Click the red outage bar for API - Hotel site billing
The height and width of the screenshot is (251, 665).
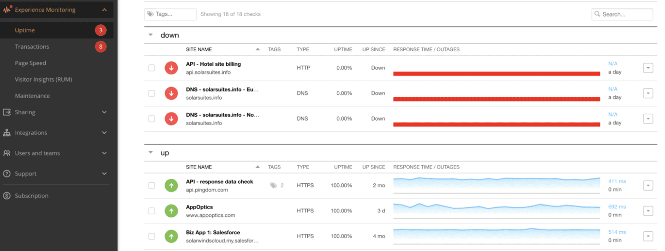496,74
